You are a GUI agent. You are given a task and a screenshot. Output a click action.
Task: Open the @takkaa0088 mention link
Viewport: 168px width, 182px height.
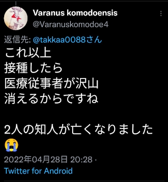point(59,40)
